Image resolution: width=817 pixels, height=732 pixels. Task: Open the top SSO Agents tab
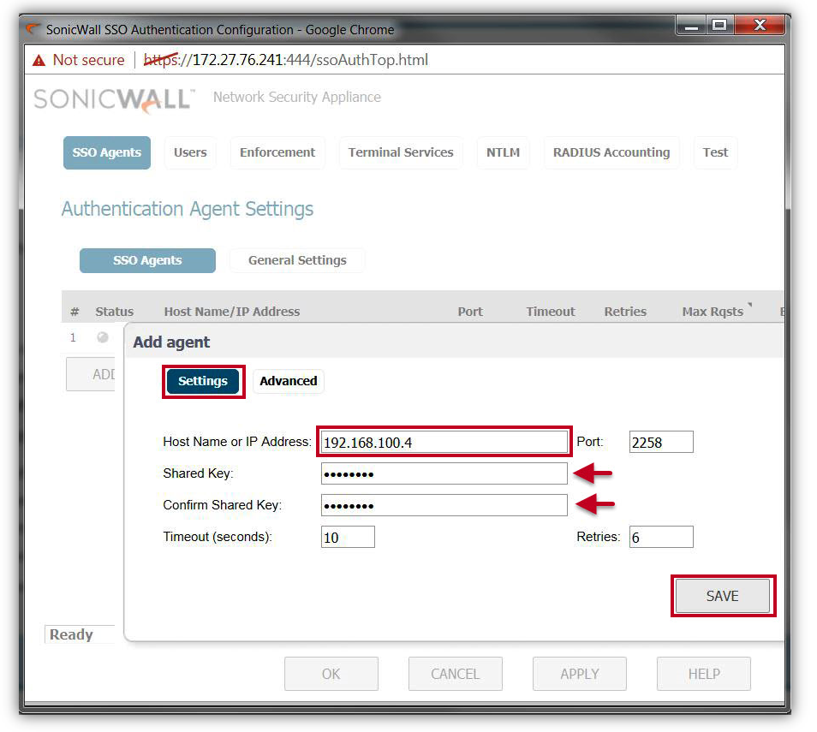pyautogui.click(x=107, y=152)
